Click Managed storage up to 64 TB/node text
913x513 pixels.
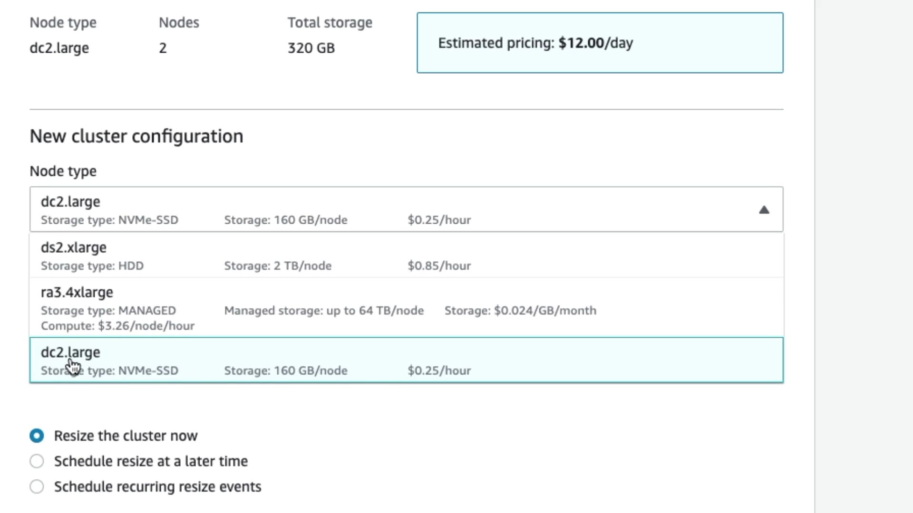click(x=324, y=311)
